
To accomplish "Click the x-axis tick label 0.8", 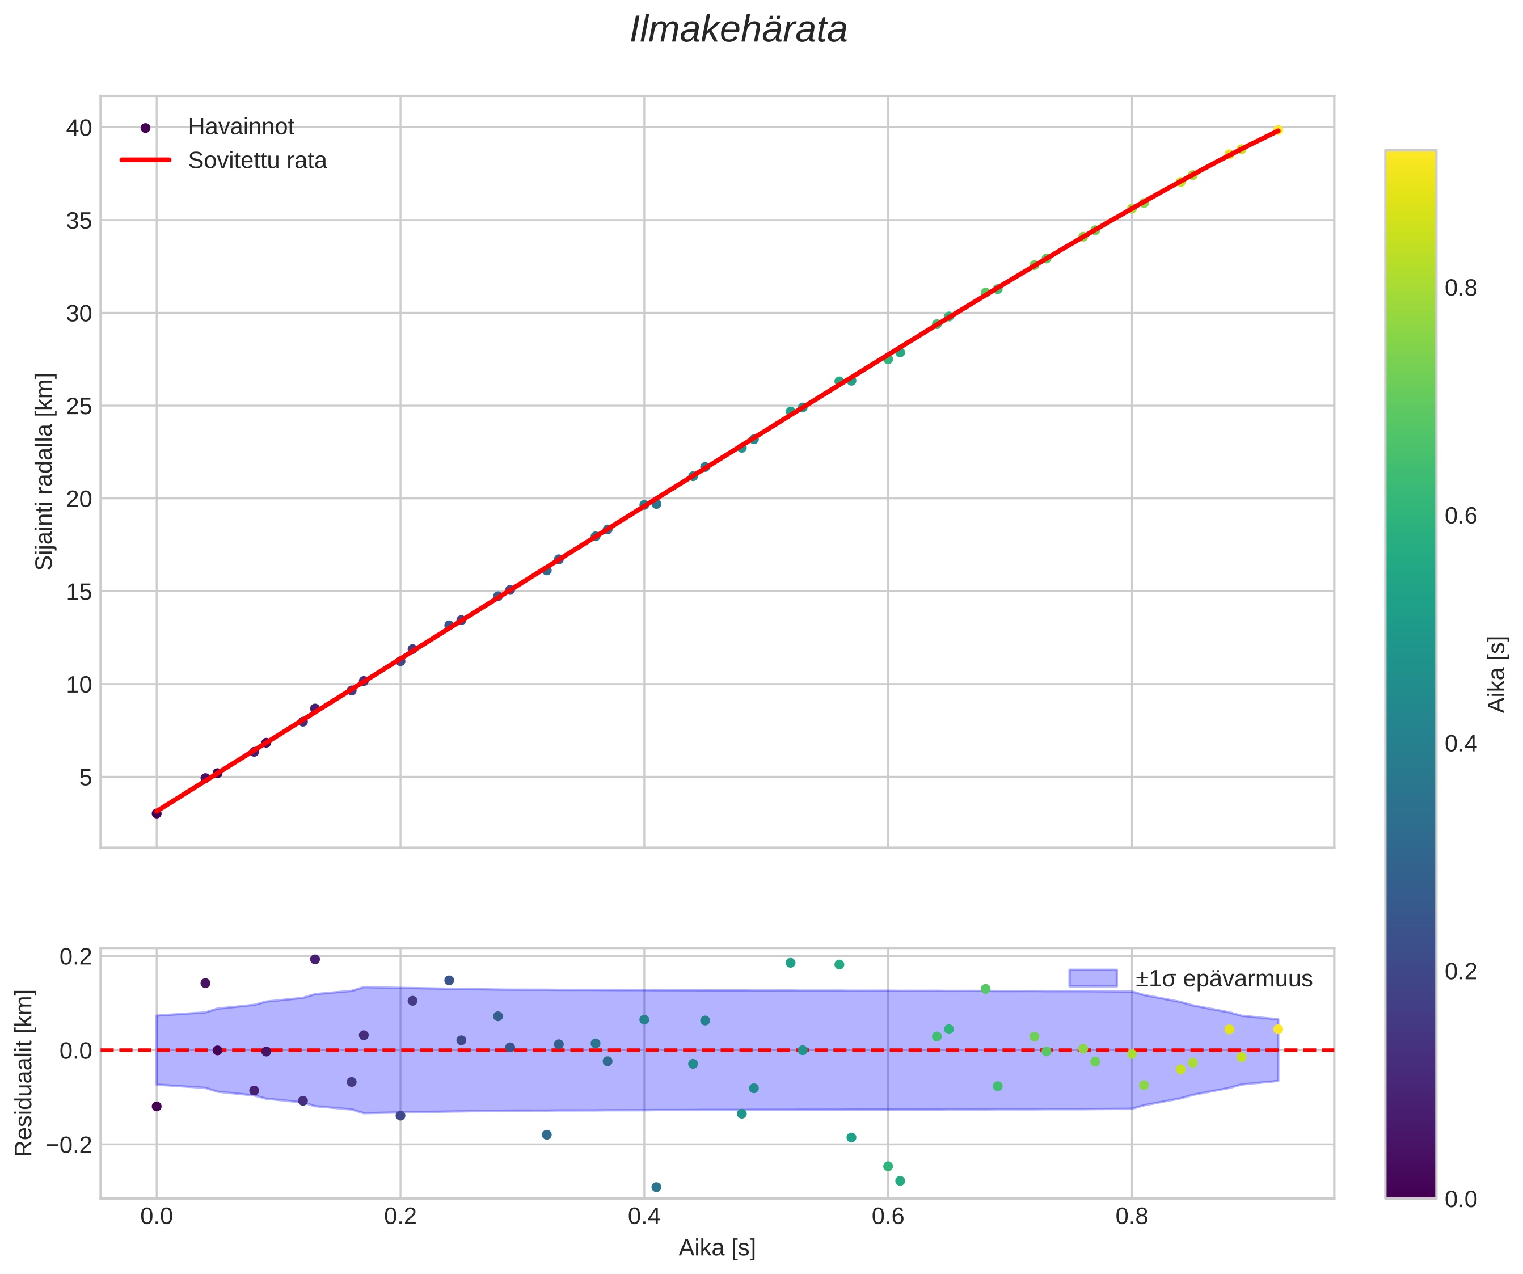I will point(1132,1216).
